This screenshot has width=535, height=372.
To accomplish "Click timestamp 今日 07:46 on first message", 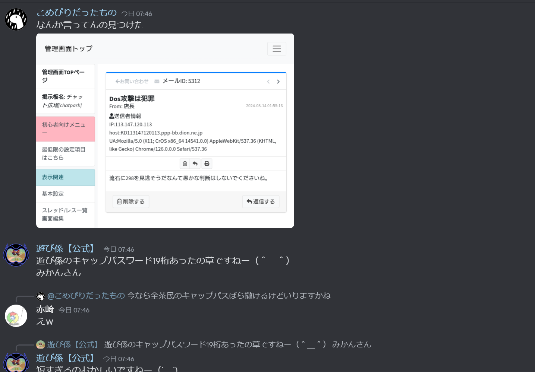I will coord(136,14).
